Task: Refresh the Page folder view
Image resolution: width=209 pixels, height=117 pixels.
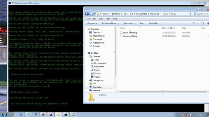Action: [x=192, y=14]
